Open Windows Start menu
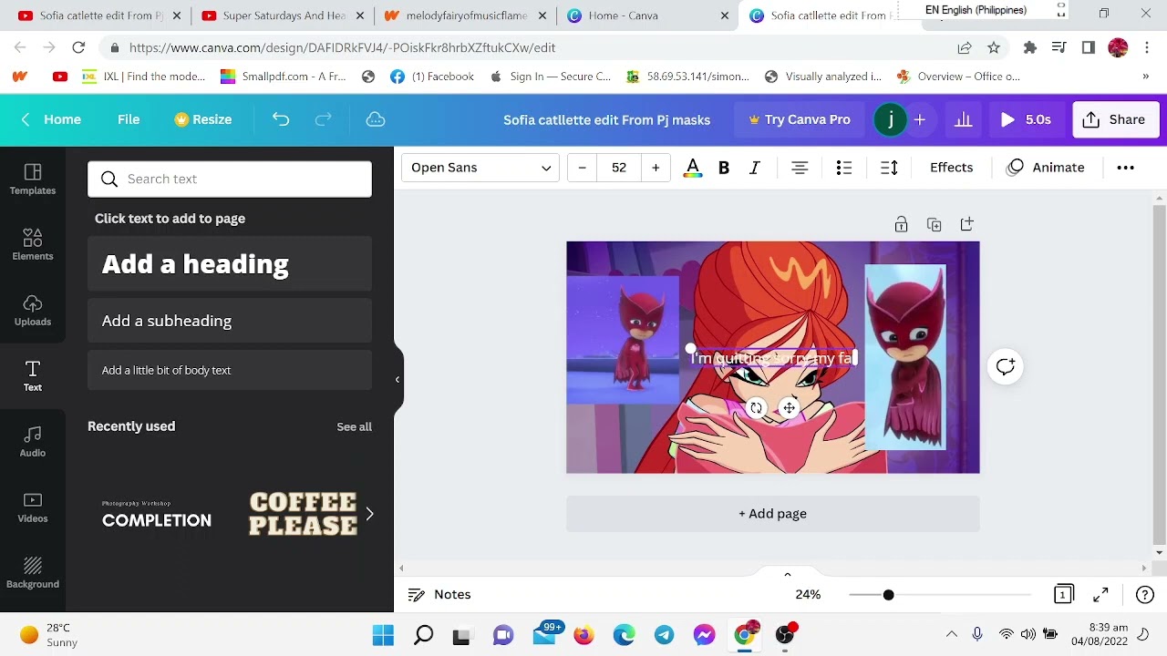This screenshot has height=656, width=1167. tap(383, 634)
